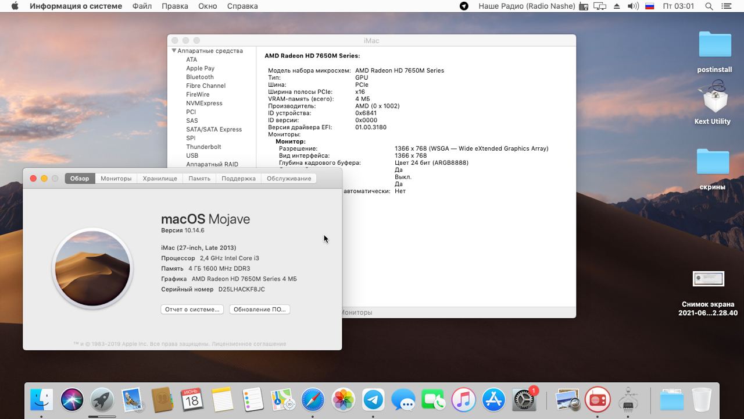Image resolution: width=744 pixels, height=419 pixels.
Task: Open Finder from the Dock
Action: coord(41,400)
